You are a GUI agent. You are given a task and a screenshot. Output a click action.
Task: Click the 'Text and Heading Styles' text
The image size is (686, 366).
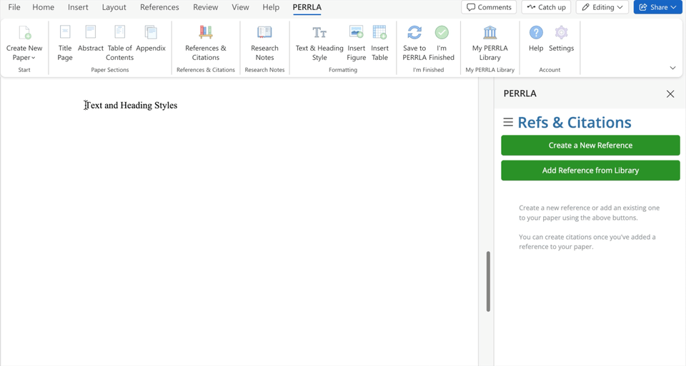[x=131, y=106]
